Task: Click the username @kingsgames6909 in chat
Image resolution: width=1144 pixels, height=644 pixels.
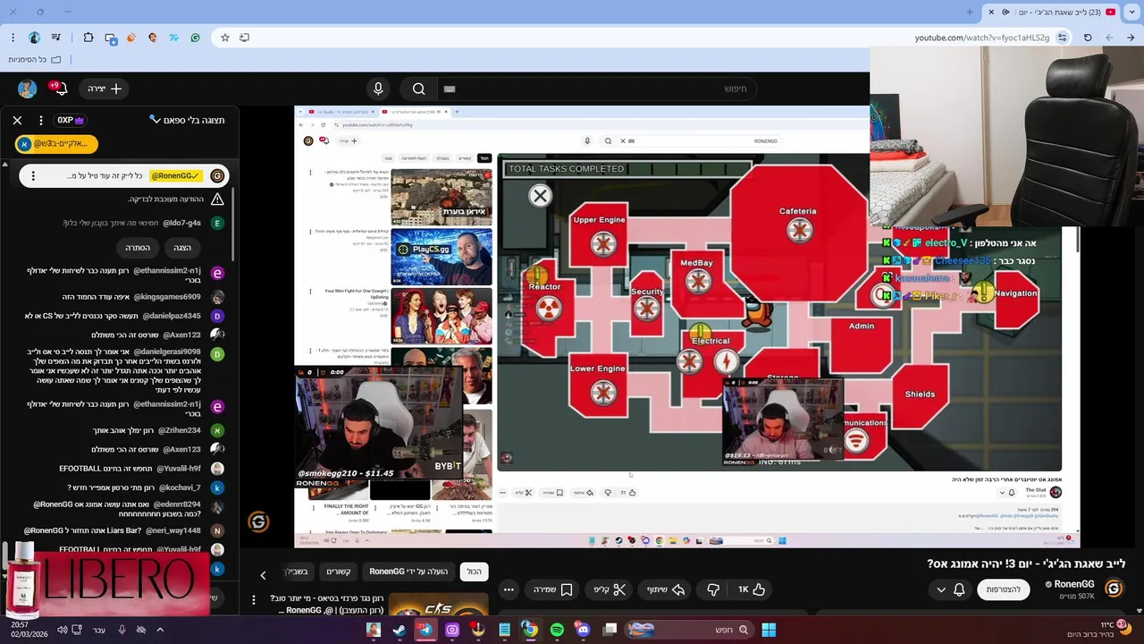Action: [x=169, y=297]
